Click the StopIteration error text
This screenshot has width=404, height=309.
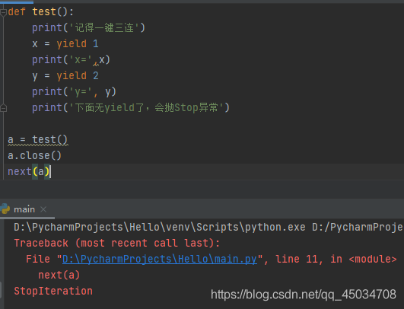coord(53,291)
